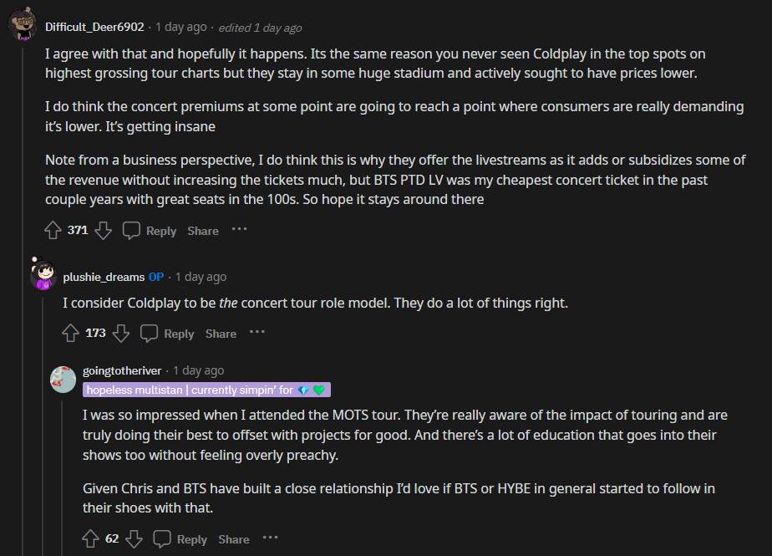Reply to Difficult_Deer6902's comment
The height and width of the screenshot is (556, 772).
coord(150,230)
